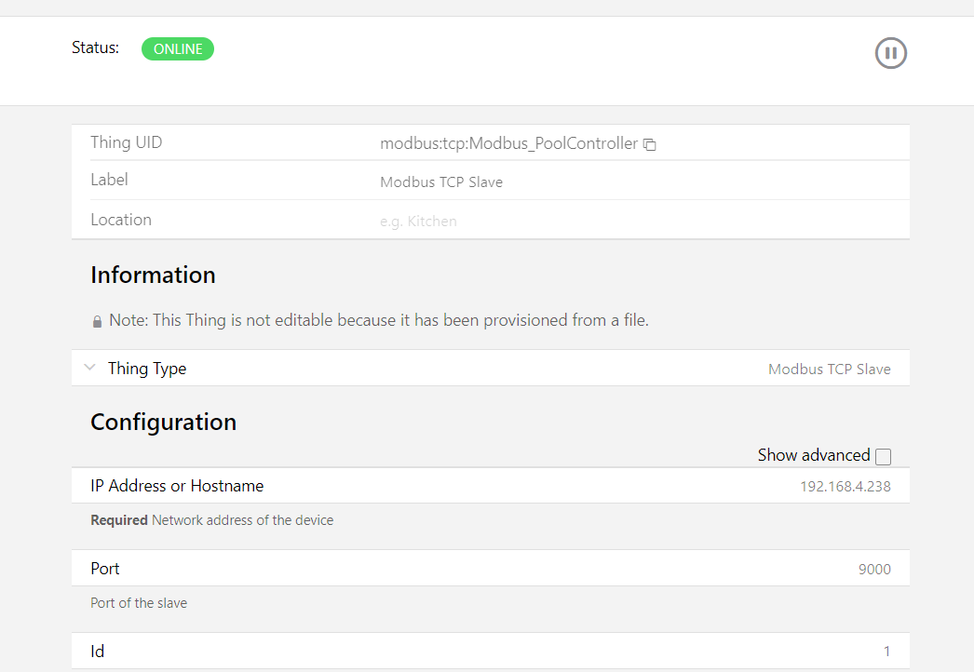Copy the Thing UID with the copy icon
The height and width of the screenshot is (672, 974).
point(650,144)
